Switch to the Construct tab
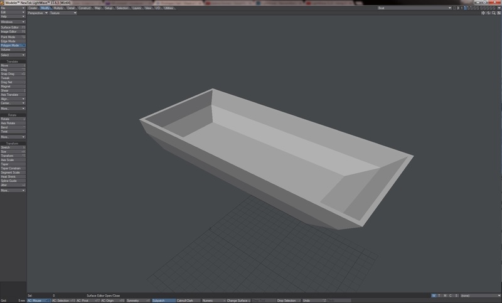Screen dimensions: 502x303 click(85, 8)
